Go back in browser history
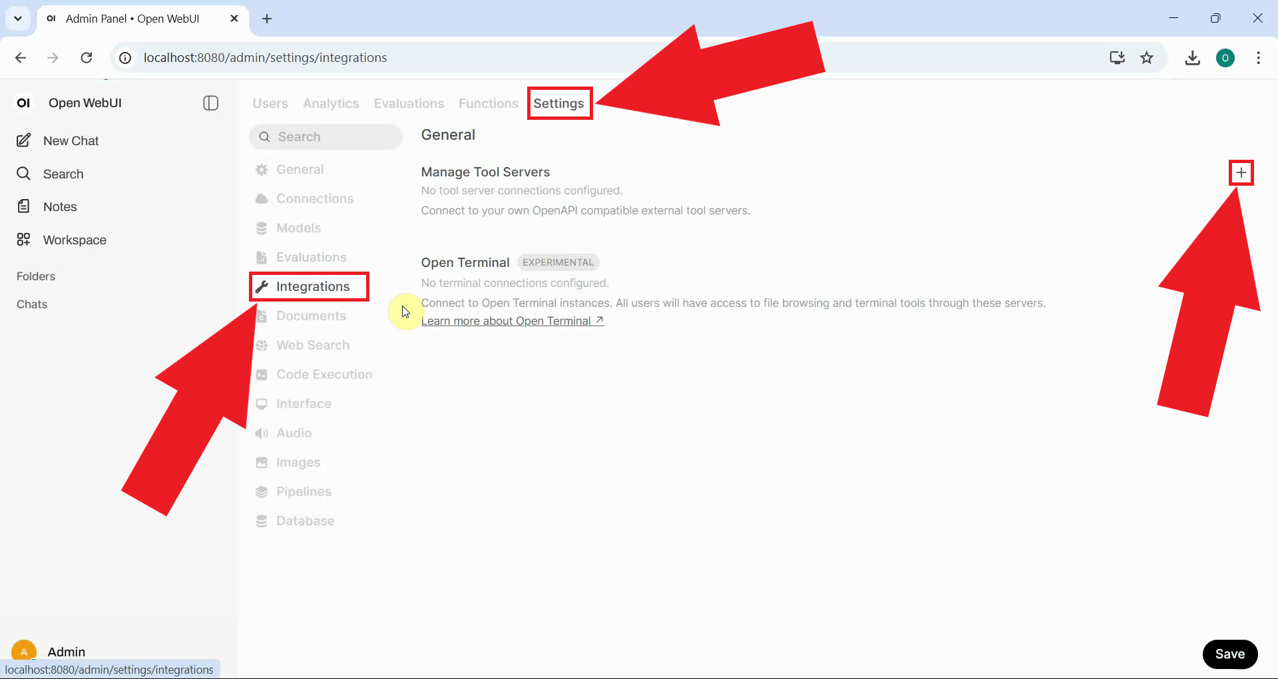Screen dimensions: 1278x679 point(21,58)
